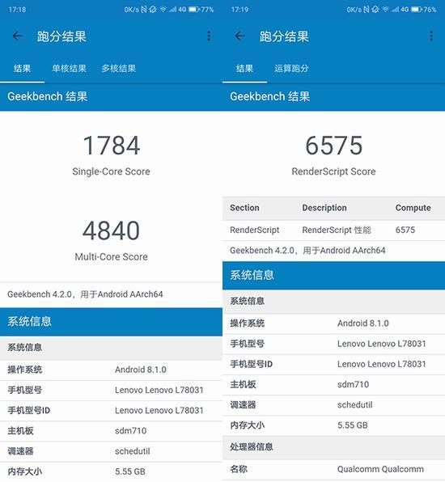Tap RenderScript Score label
The image size is (445, 482).
(333, 171)
